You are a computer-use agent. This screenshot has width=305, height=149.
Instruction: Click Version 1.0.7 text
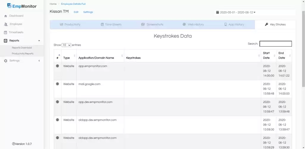pyautogui.click(x=23, y=144)
